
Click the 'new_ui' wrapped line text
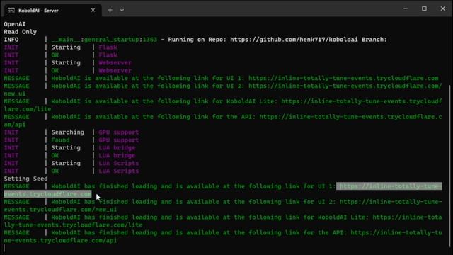(15, 93)
